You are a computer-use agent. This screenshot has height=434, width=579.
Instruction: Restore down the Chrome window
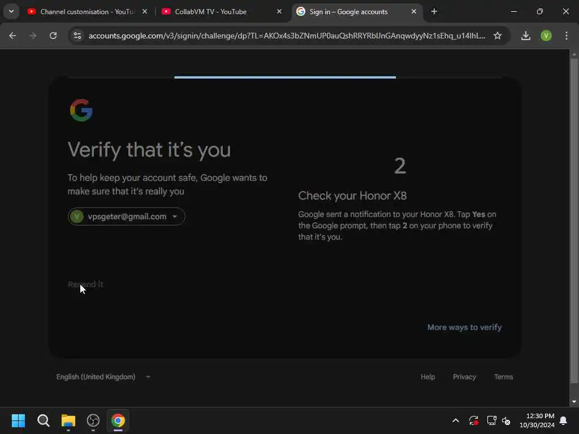[540, 11]
